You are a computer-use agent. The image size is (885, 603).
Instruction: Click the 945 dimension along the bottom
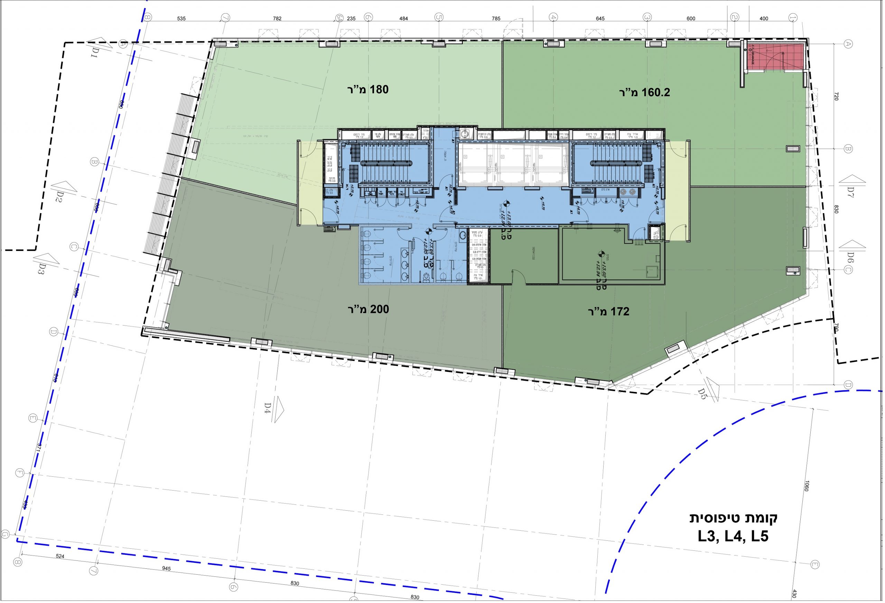(166, 568)
